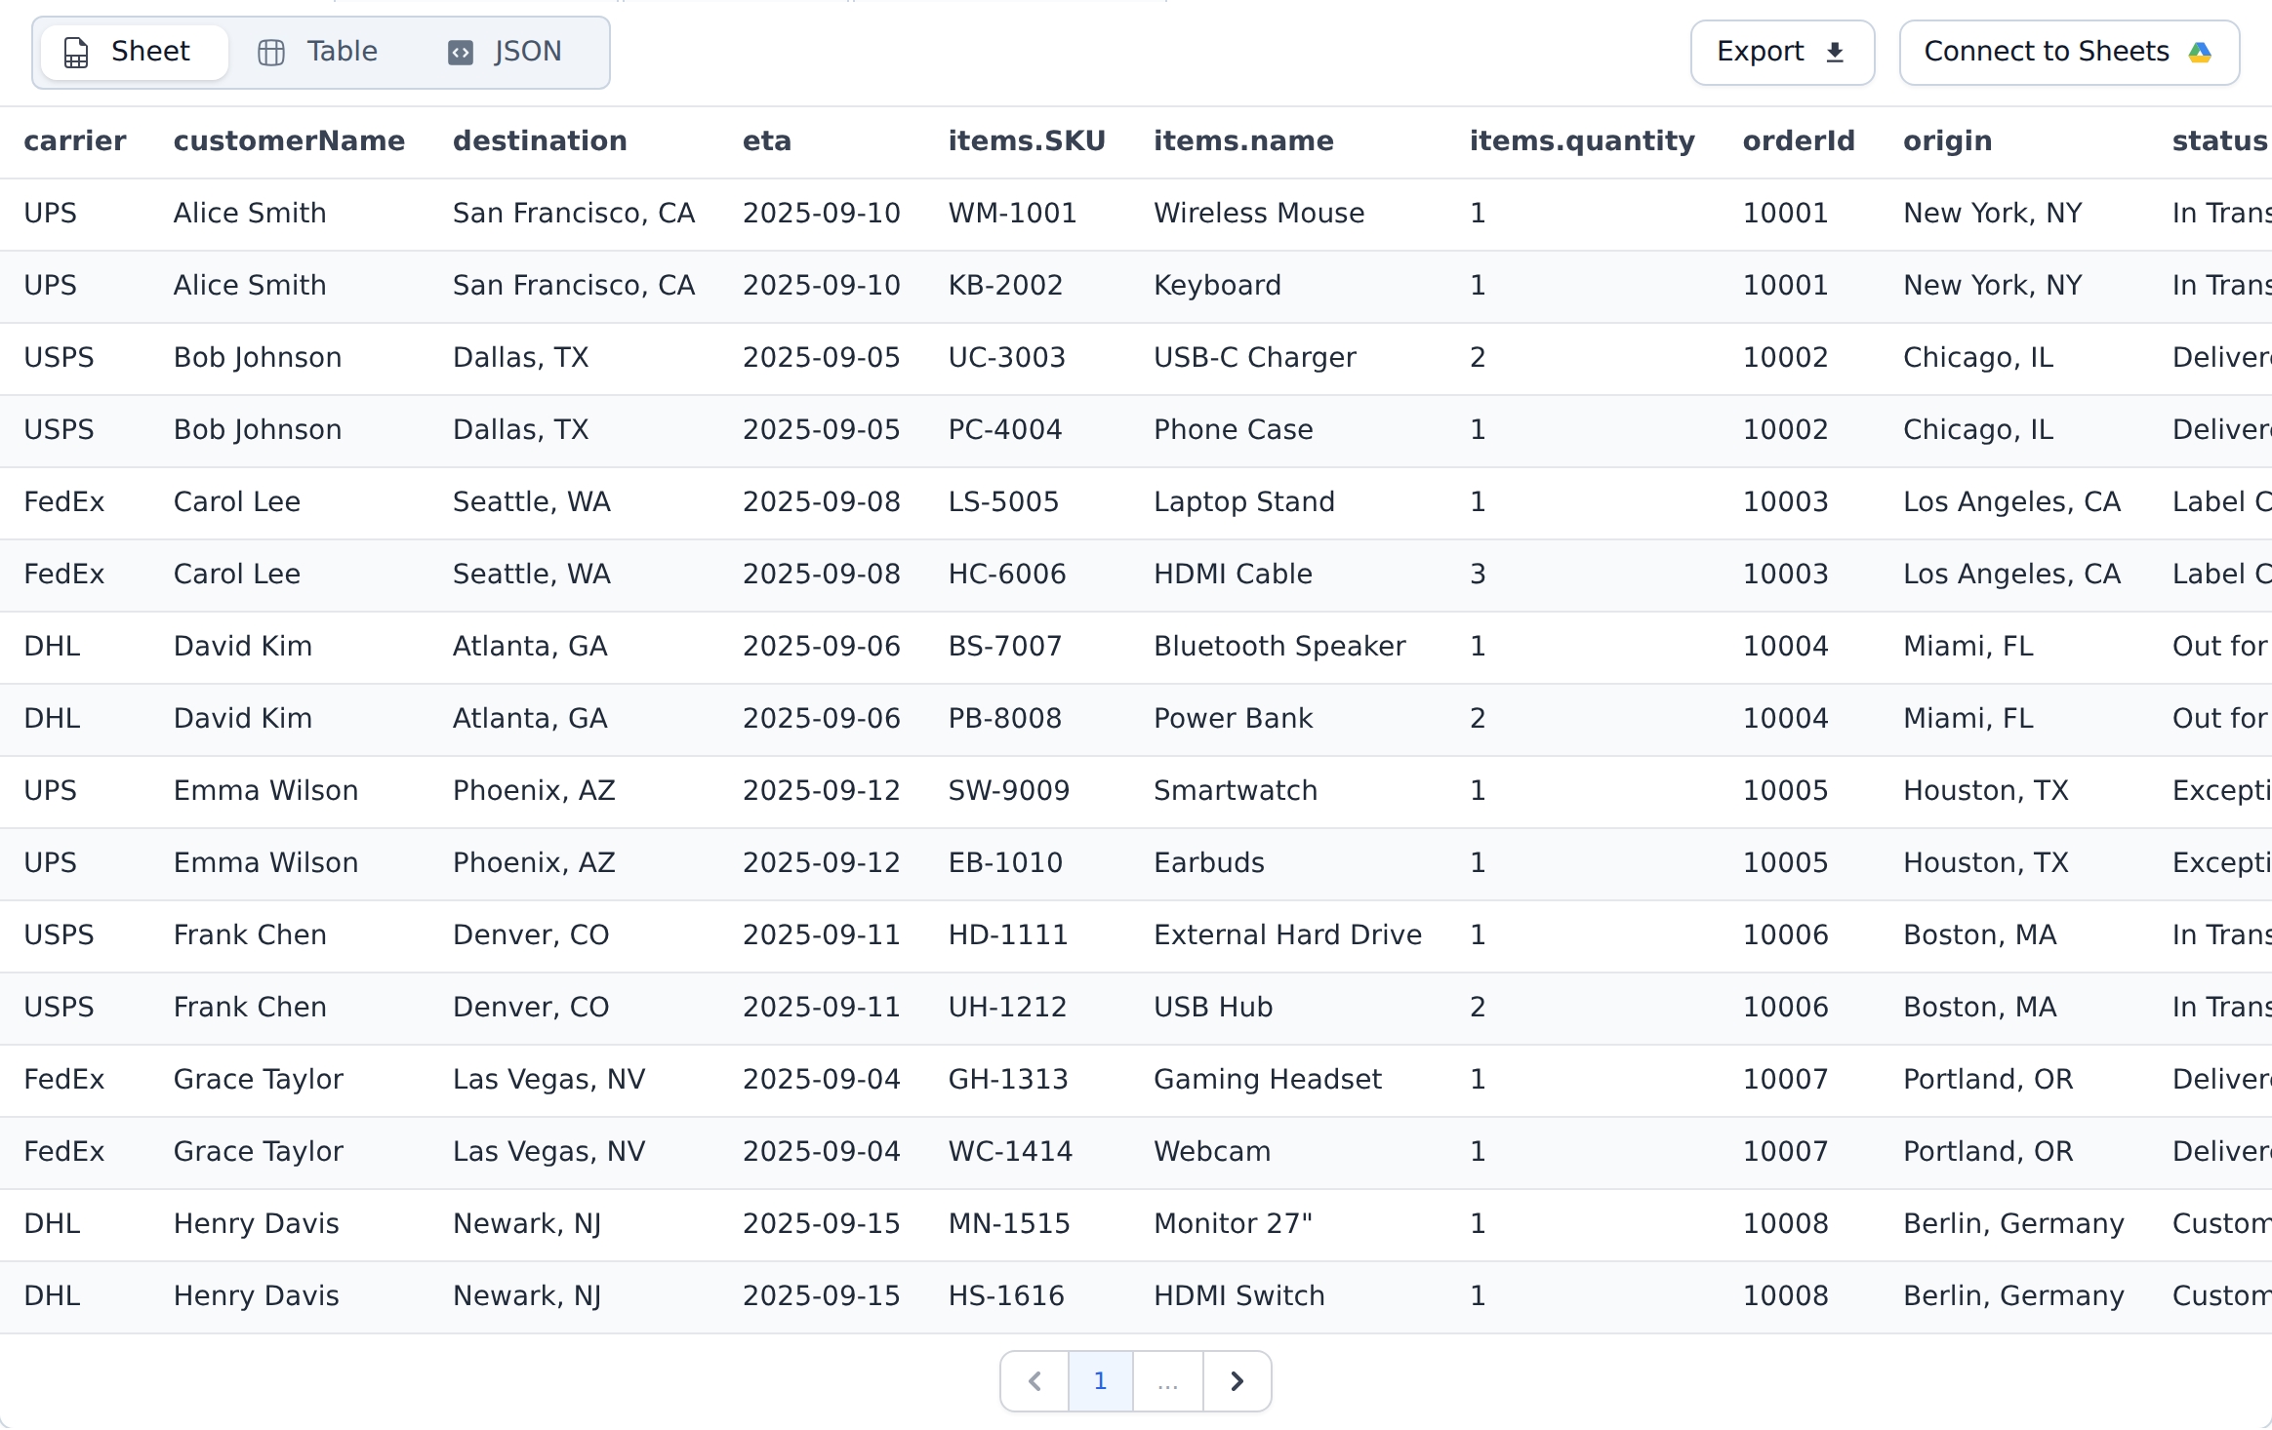Click the pagination ellipsis
The width and height of the screenshot is (2272, 1430).
pos(1167,1381)
